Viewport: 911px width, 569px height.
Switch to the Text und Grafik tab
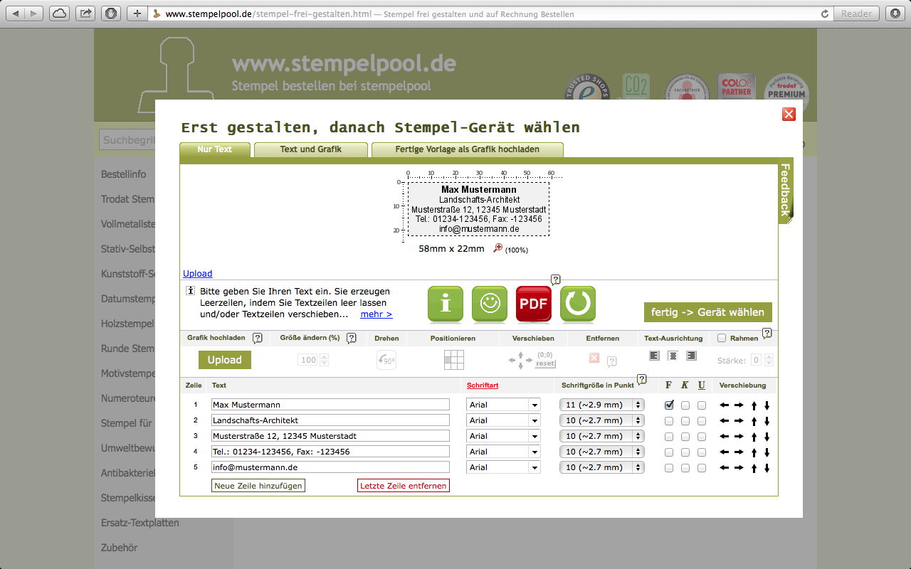click(x=311, y=149)
